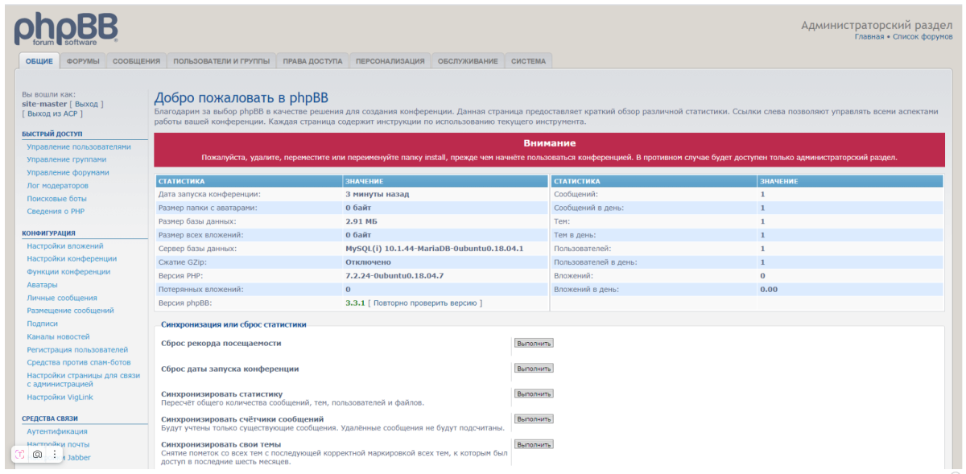Click the camera image-search icon in floating toolbar

point(37,455)
